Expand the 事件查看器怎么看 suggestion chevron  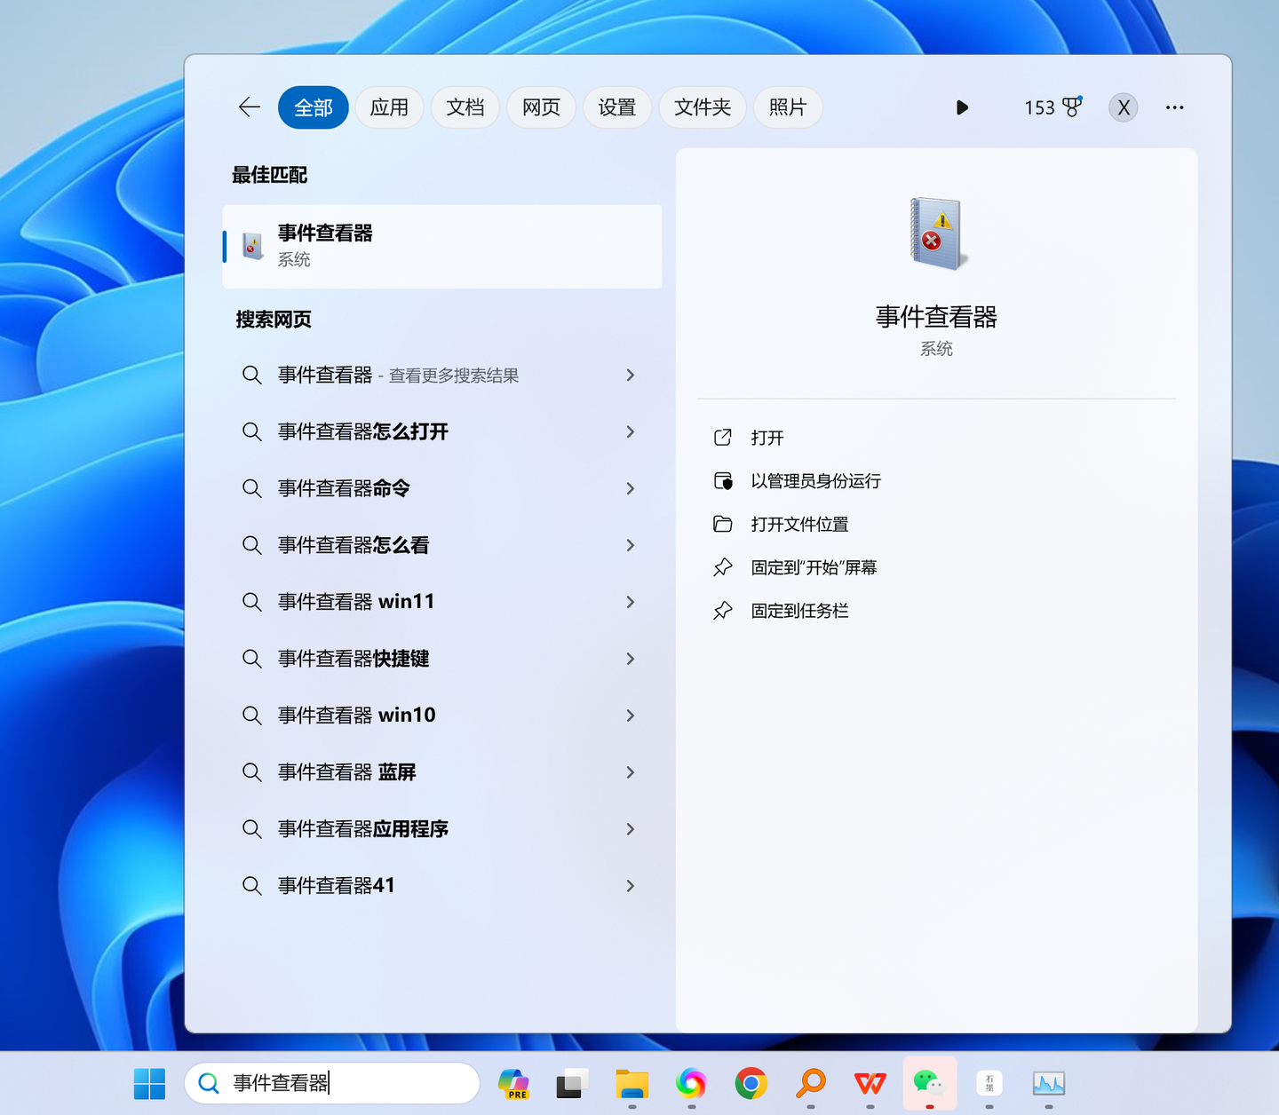[630, 545]
